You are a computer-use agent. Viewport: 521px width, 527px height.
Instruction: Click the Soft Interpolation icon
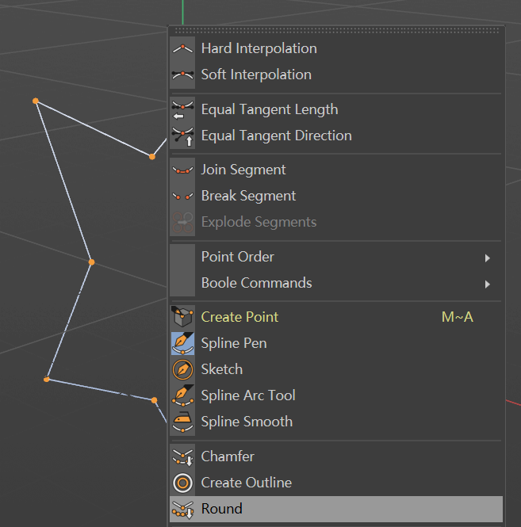[182, 74]
